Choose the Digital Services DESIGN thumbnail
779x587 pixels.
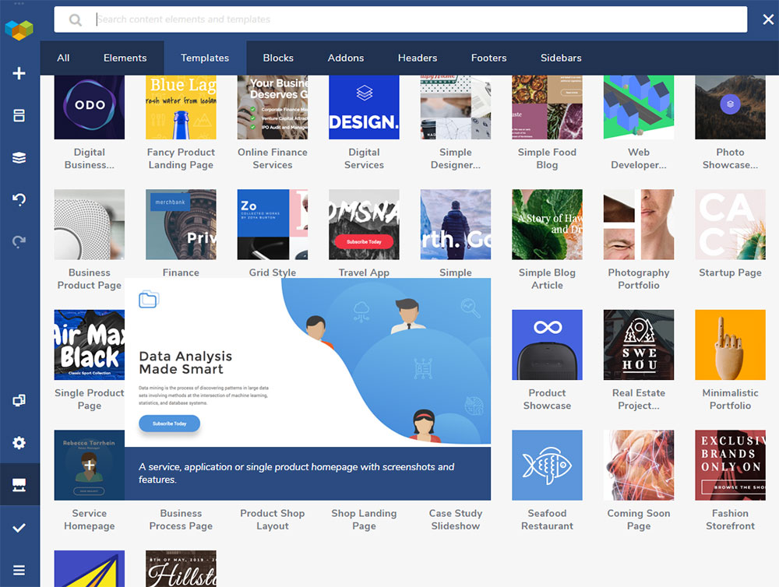pos(364,107)
